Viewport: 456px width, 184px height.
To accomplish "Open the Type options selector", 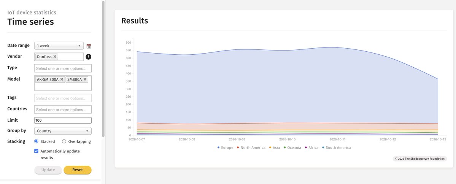I will click(63, 68).
